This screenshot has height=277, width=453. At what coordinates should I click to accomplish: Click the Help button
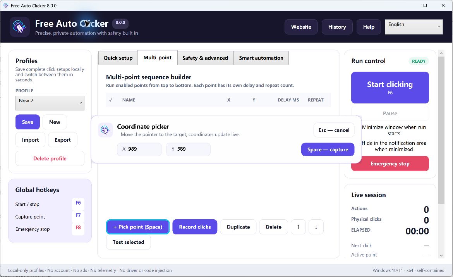click(369, 27)
